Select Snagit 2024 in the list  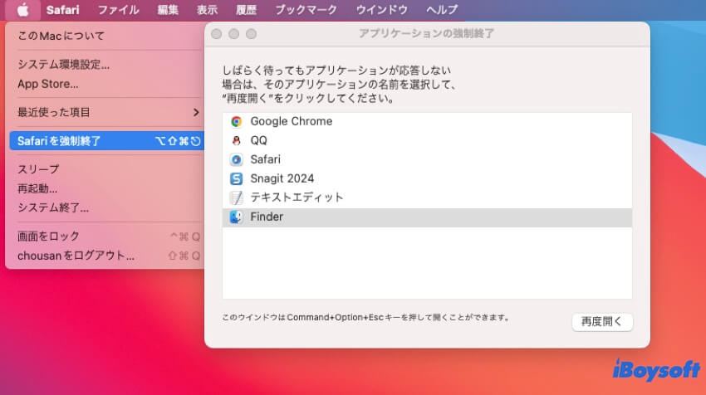click(x=427, y=178)
